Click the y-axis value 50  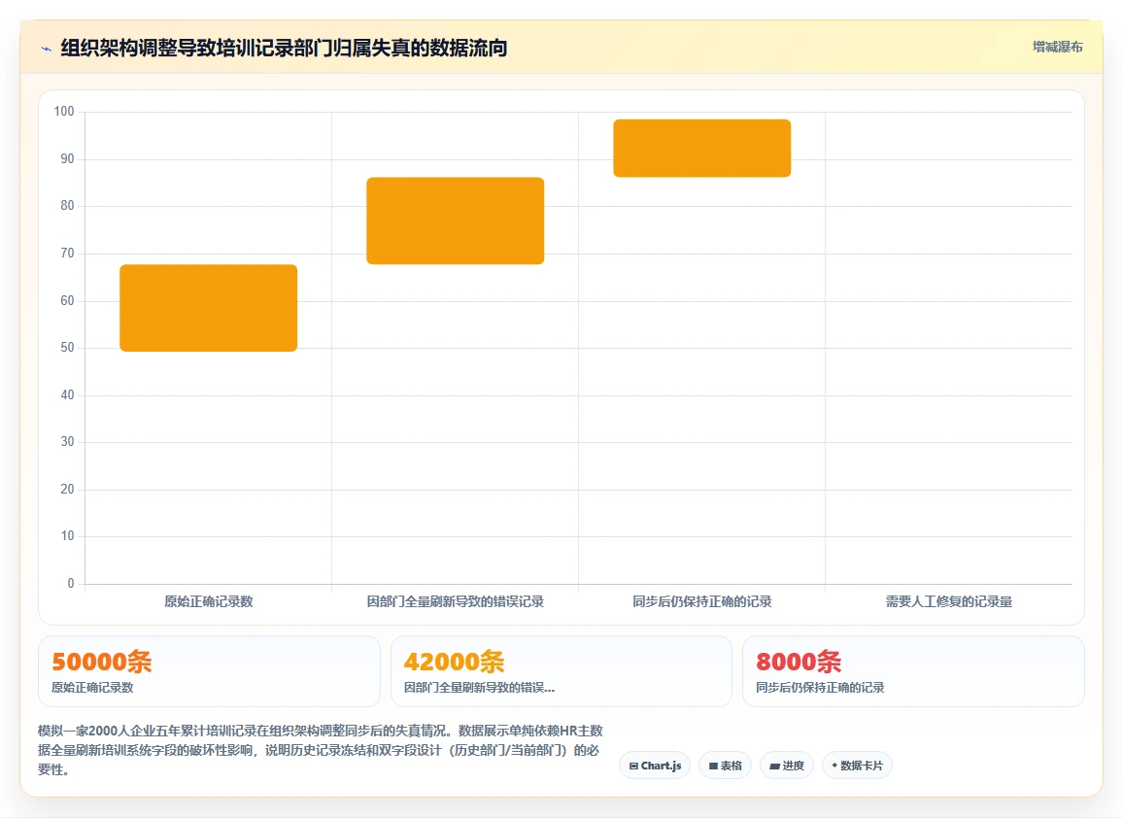[67, 348]
